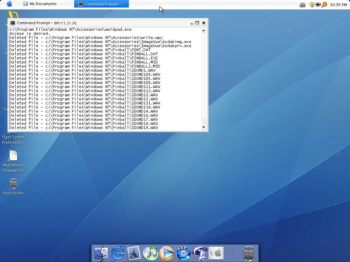The height and width of the screenshot is (262, 350).
Task: Click the PINBALL.DAT deleted file line
Action: [83, 54]
